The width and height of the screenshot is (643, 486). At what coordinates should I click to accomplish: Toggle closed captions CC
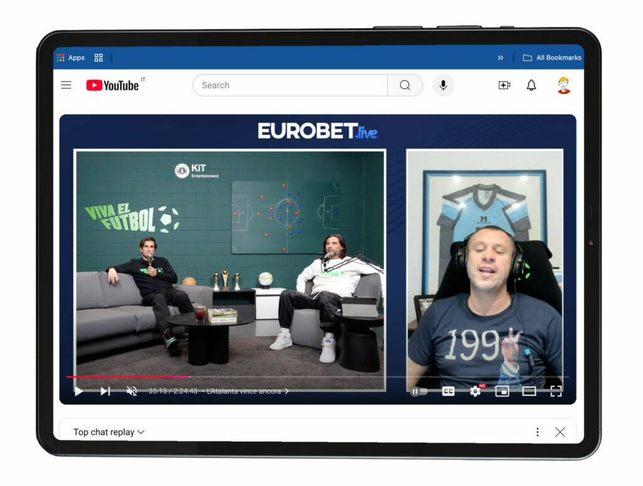[x=448, y=391]
